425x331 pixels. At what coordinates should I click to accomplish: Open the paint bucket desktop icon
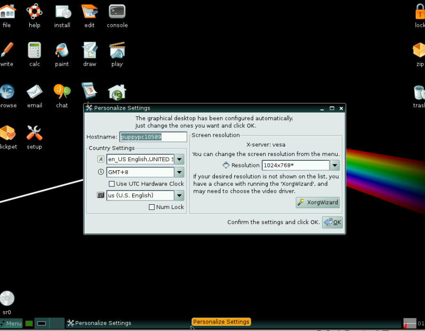[62, 50]
